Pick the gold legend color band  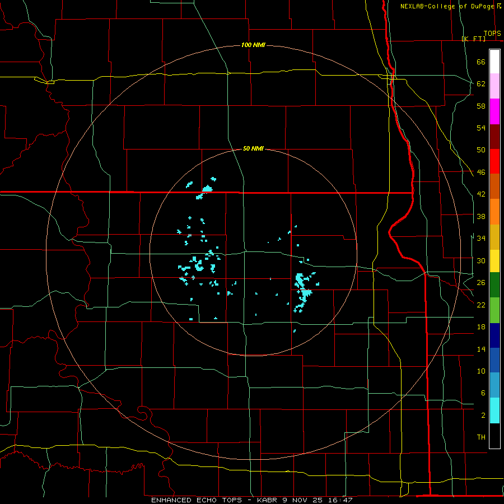click(494, 237)
